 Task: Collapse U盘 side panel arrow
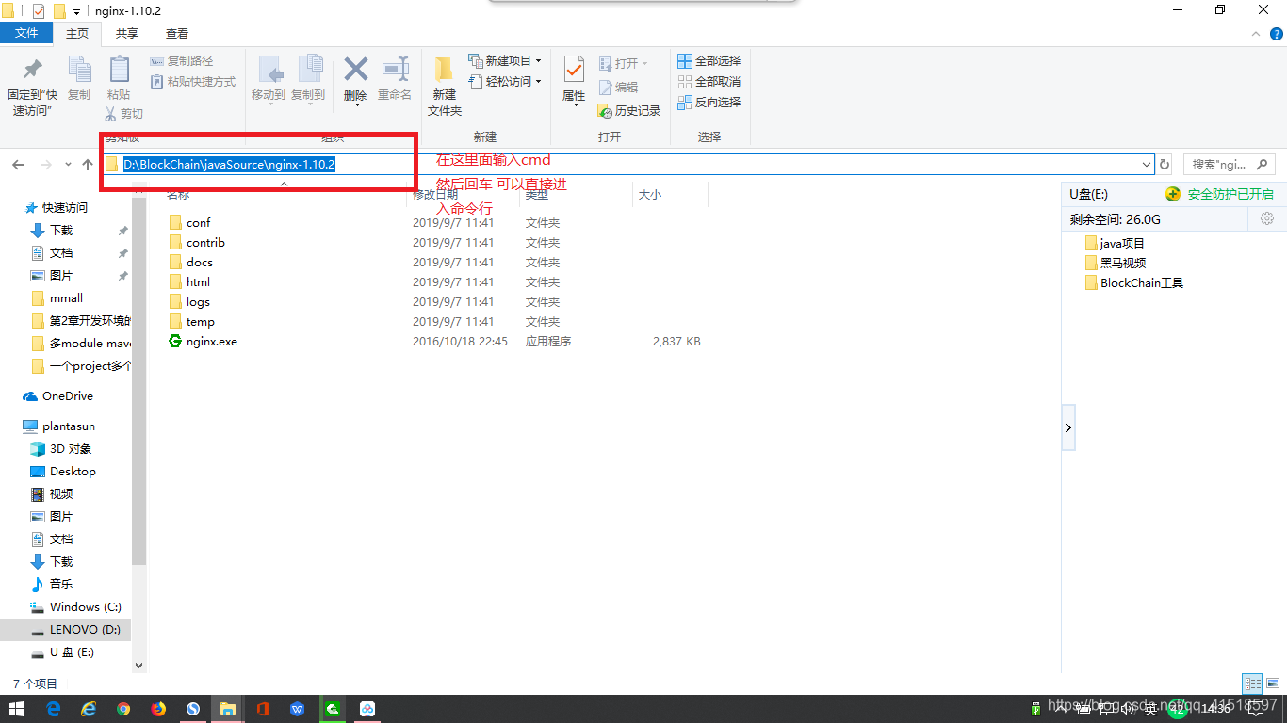tap(1068, 427)
